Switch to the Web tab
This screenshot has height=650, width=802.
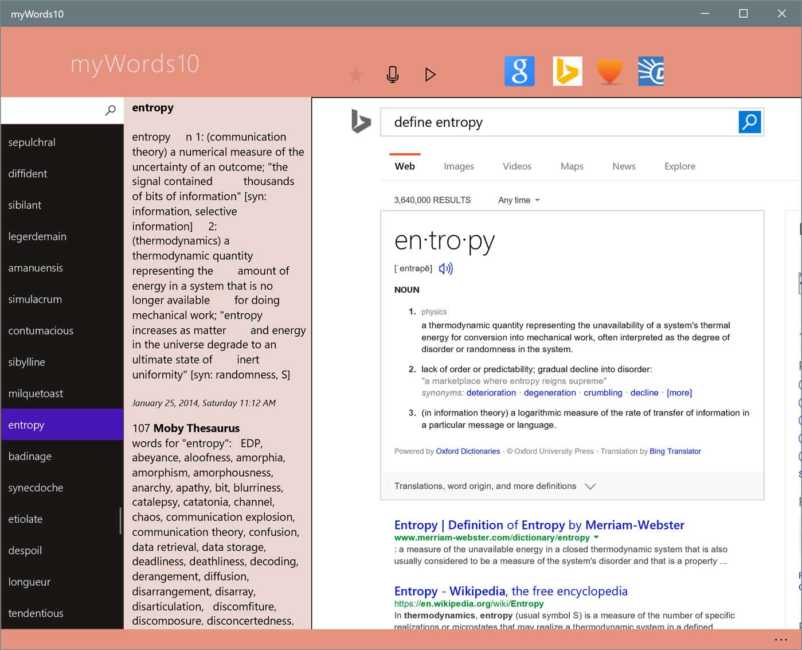(x=405, y=166)
